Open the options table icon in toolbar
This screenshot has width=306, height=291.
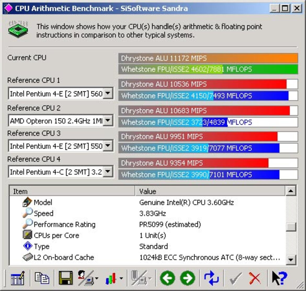point(18,278)
